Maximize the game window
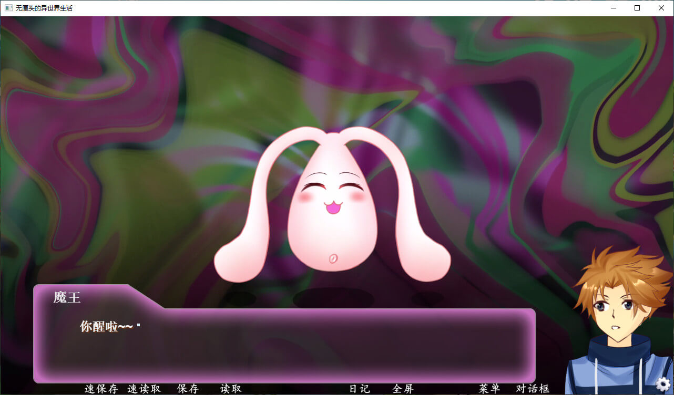This screenshot has width=674, height=395. tap(637, 8)
